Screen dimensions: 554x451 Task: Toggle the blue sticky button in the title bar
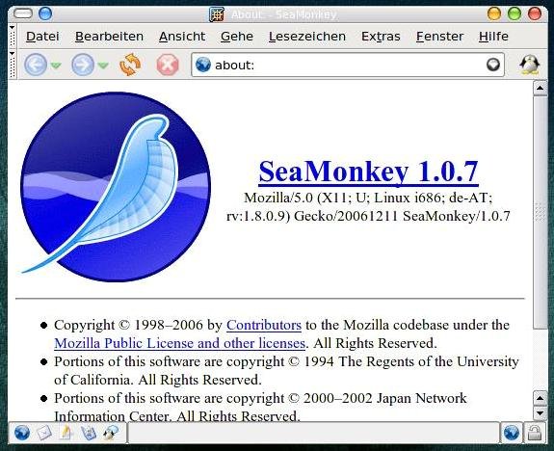(45, 13)
